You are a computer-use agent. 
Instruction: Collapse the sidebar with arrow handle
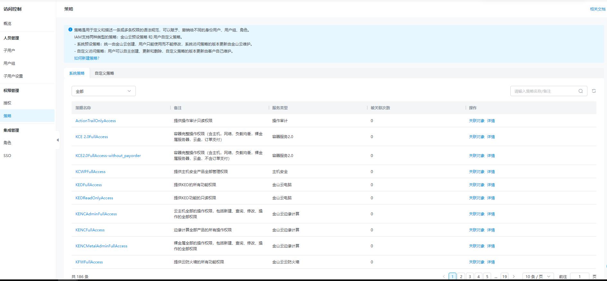point(57,140)
